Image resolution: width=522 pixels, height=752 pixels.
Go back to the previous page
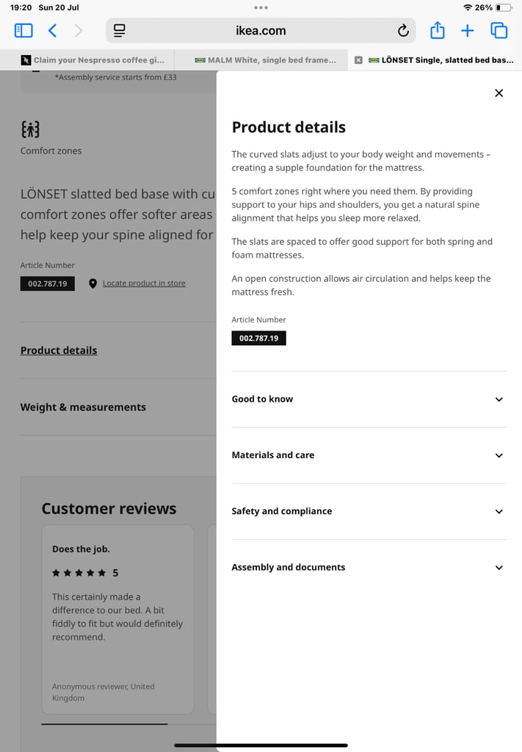pos(53,31)
